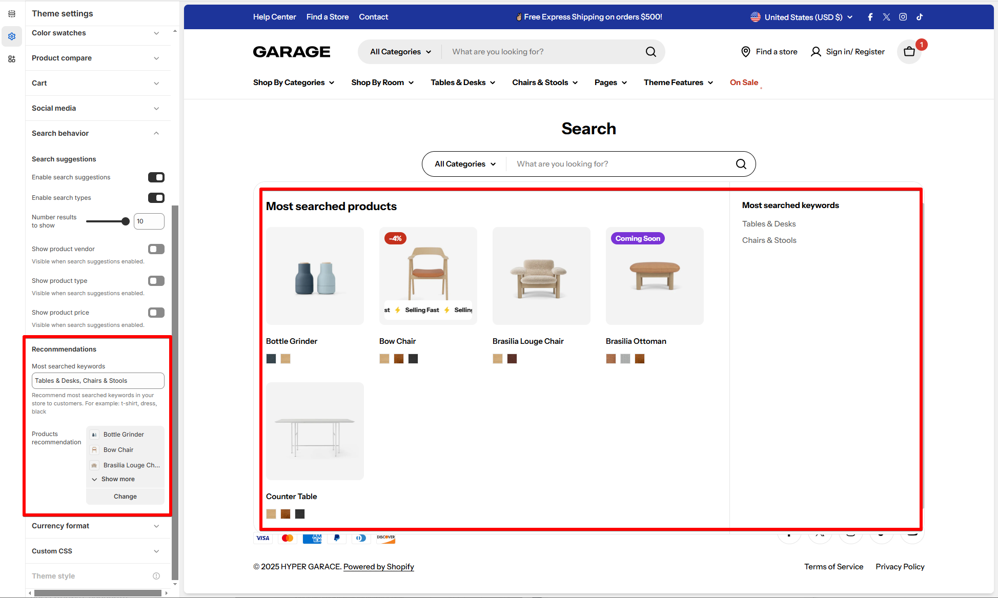Viewport: 998px width, 598px height.
Task: Enable the Show product vendor switch
Action: [156, 249]
